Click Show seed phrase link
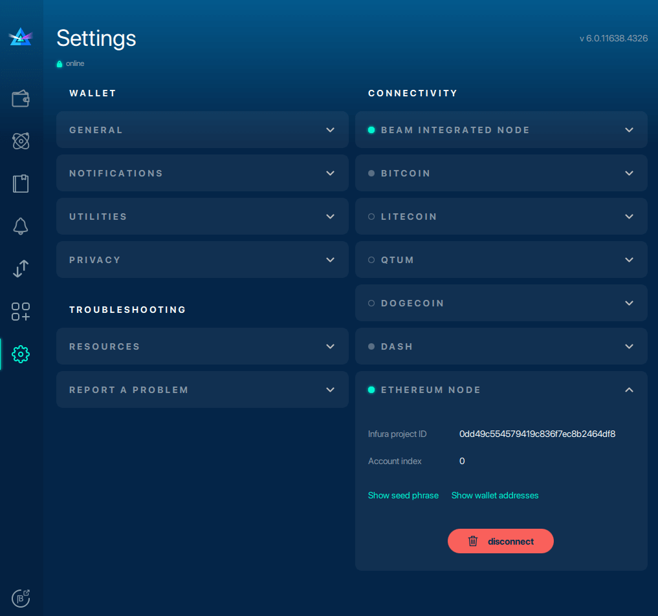This screenshot has width=658, height=616. tap(403, 496)
